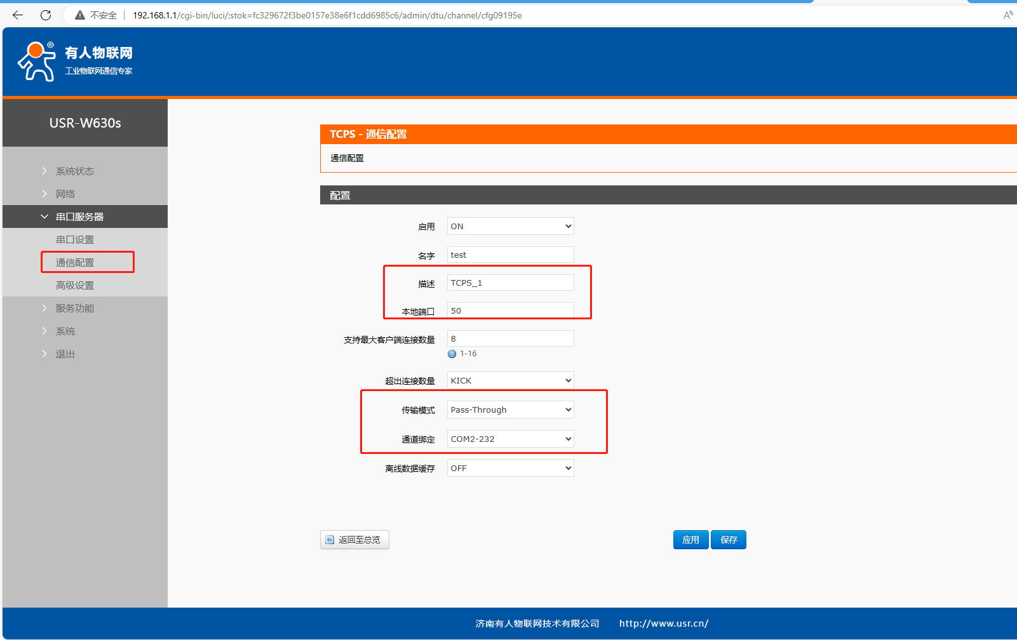
Task: Click the 应用 apply button
Action: tap(690, 540)
